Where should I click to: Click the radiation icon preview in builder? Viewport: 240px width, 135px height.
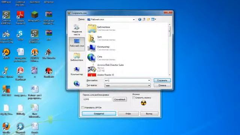click(143, 103)
